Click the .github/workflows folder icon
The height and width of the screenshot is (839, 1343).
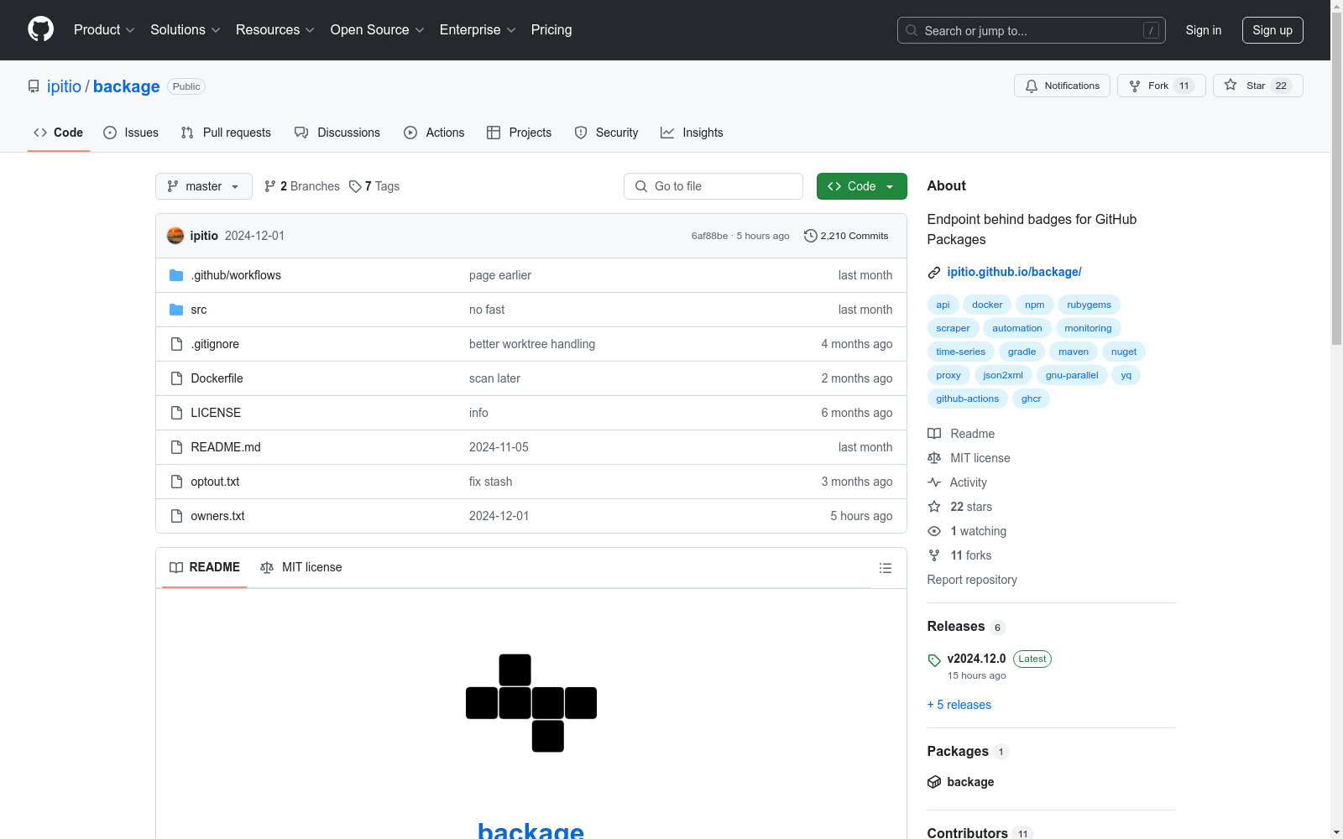pyautogui.click(x=176, y=275)
